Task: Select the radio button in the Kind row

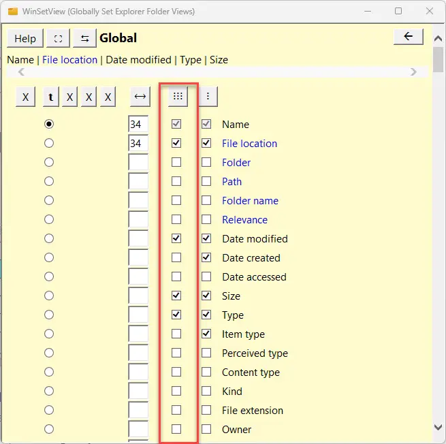Action: pyautogui.click(x=49, y=391)
